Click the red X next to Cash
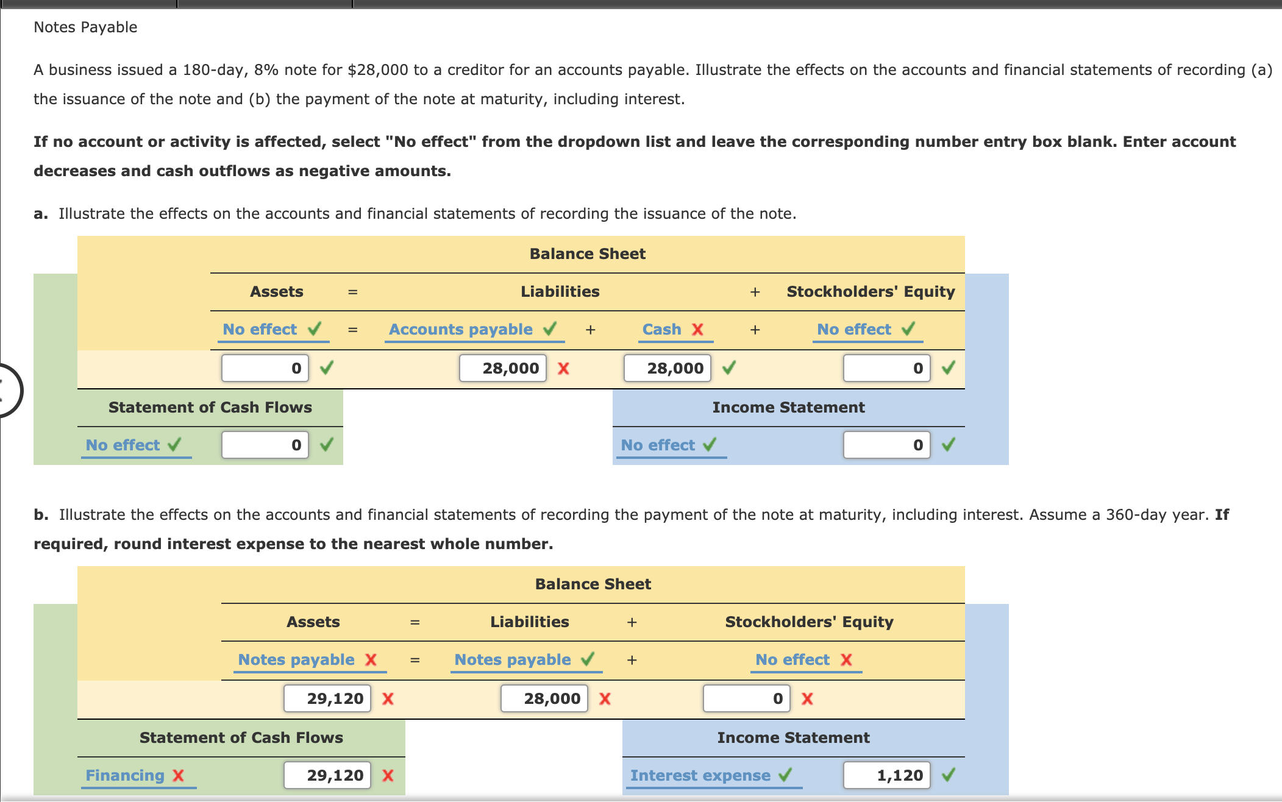Viewport: 1282px width, 802px height. click(699, 329)
